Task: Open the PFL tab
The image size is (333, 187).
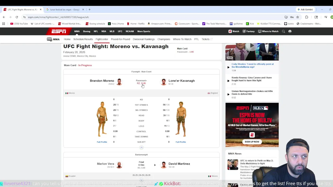Action: pos(196,39)
